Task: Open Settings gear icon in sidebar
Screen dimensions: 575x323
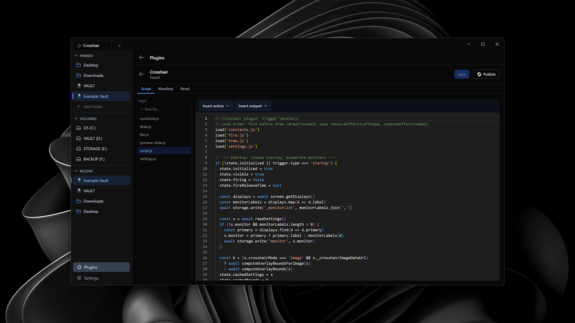Action: 79,278
